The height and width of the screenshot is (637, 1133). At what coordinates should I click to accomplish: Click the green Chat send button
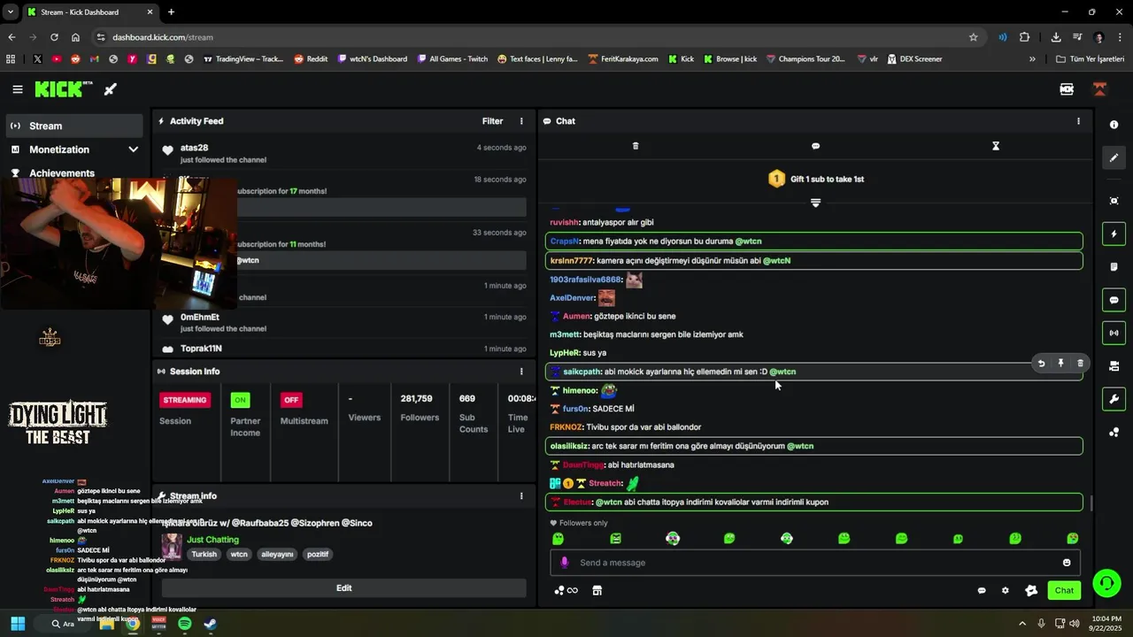coord(1064,590)
